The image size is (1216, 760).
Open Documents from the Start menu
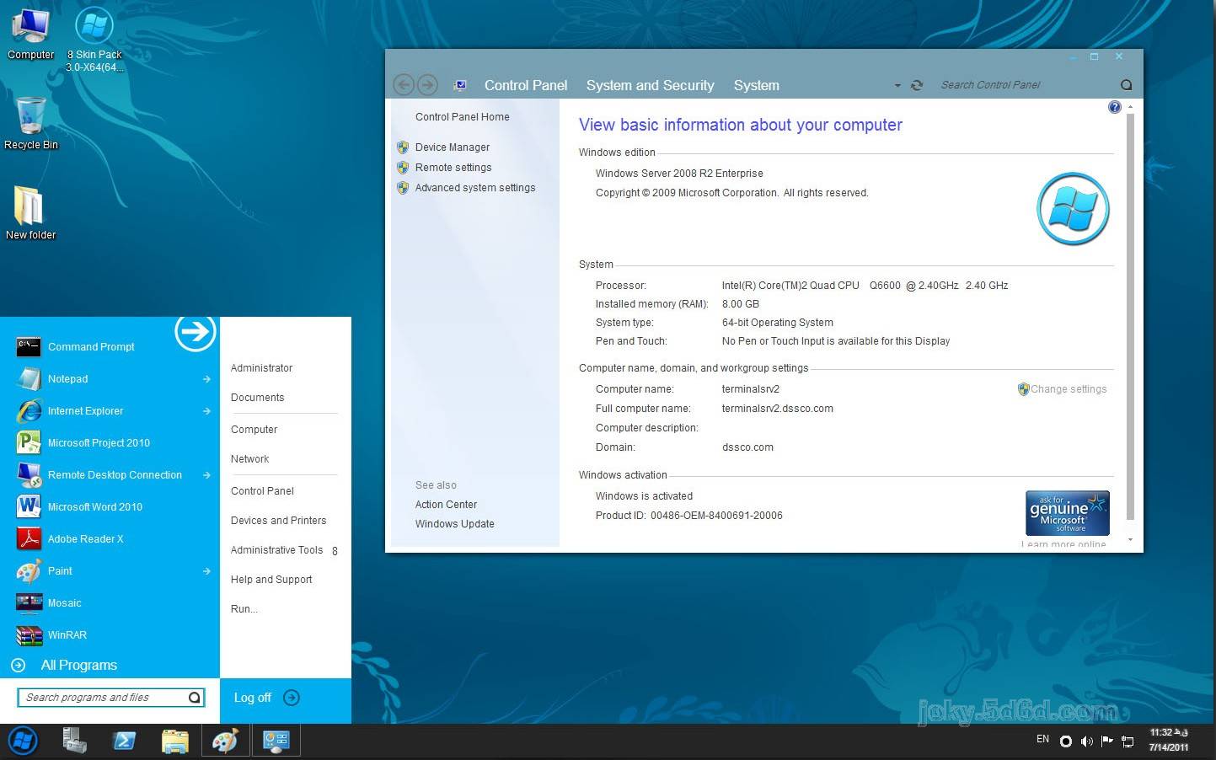point(257,398)
